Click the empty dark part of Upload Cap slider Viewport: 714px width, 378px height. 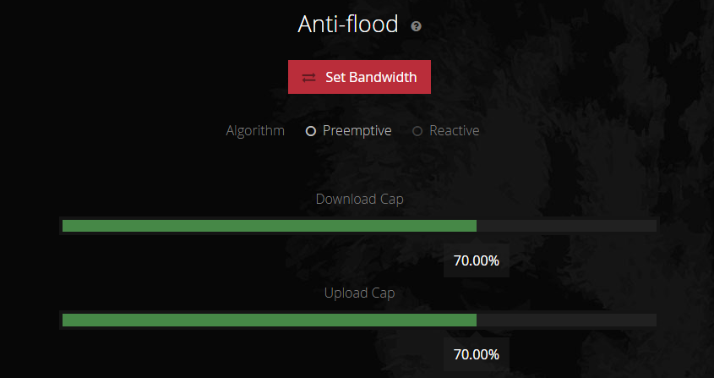[x=566, y=320]
